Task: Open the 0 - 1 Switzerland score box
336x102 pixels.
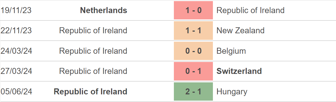Action: (193, 71)
